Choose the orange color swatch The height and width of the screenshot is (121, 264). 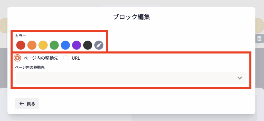click(32, 45)
